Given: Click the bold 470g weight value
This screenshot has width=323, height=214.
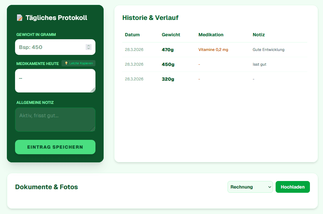Looking at the screenshot, I should coord(168,49).
